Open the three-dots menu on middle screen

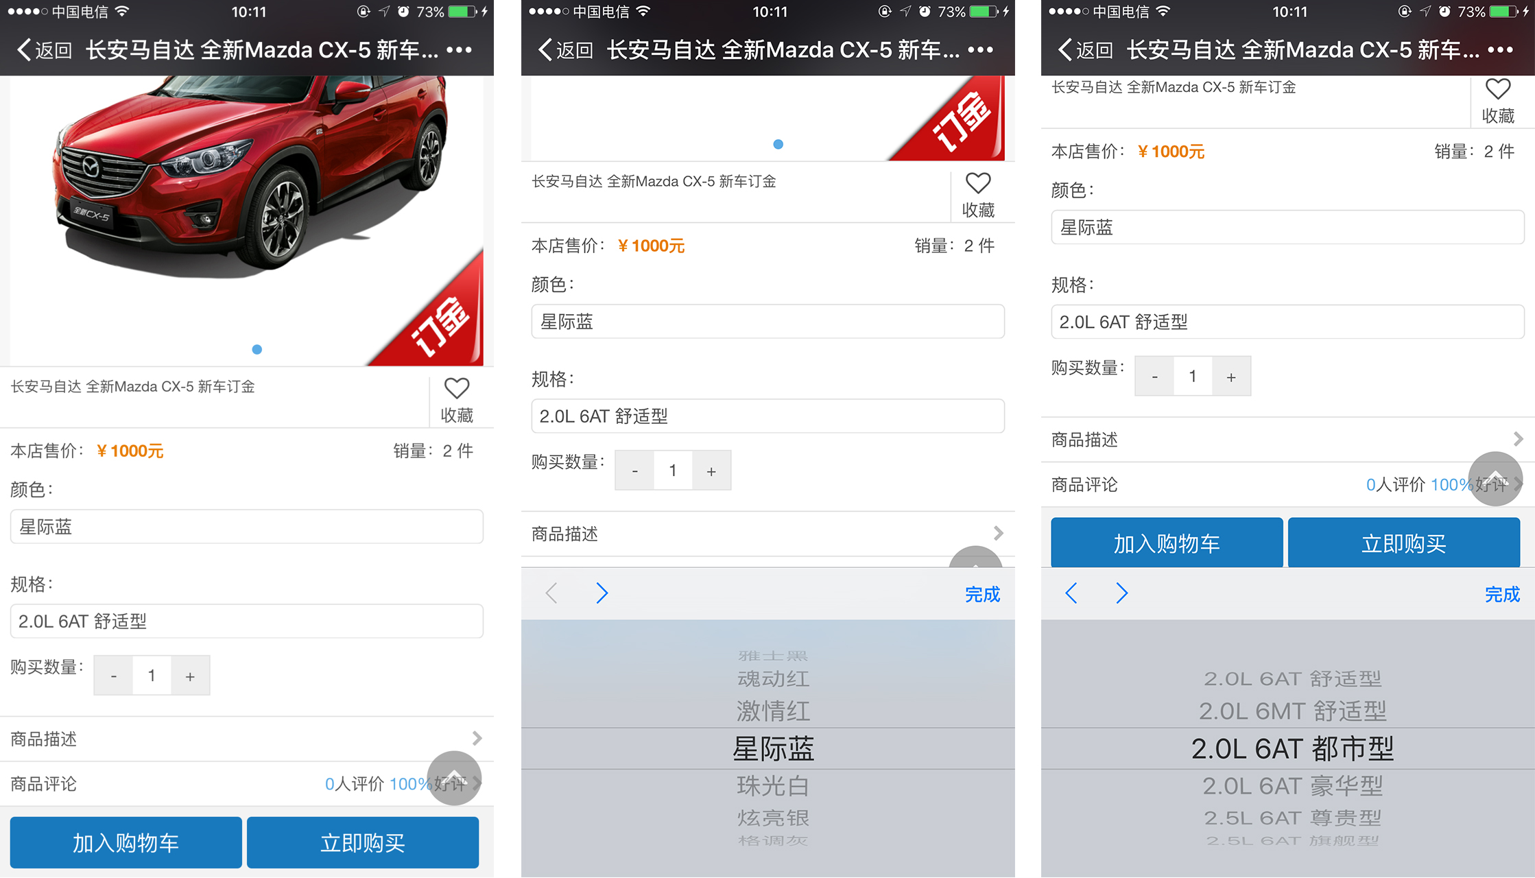tap(980, 50)
